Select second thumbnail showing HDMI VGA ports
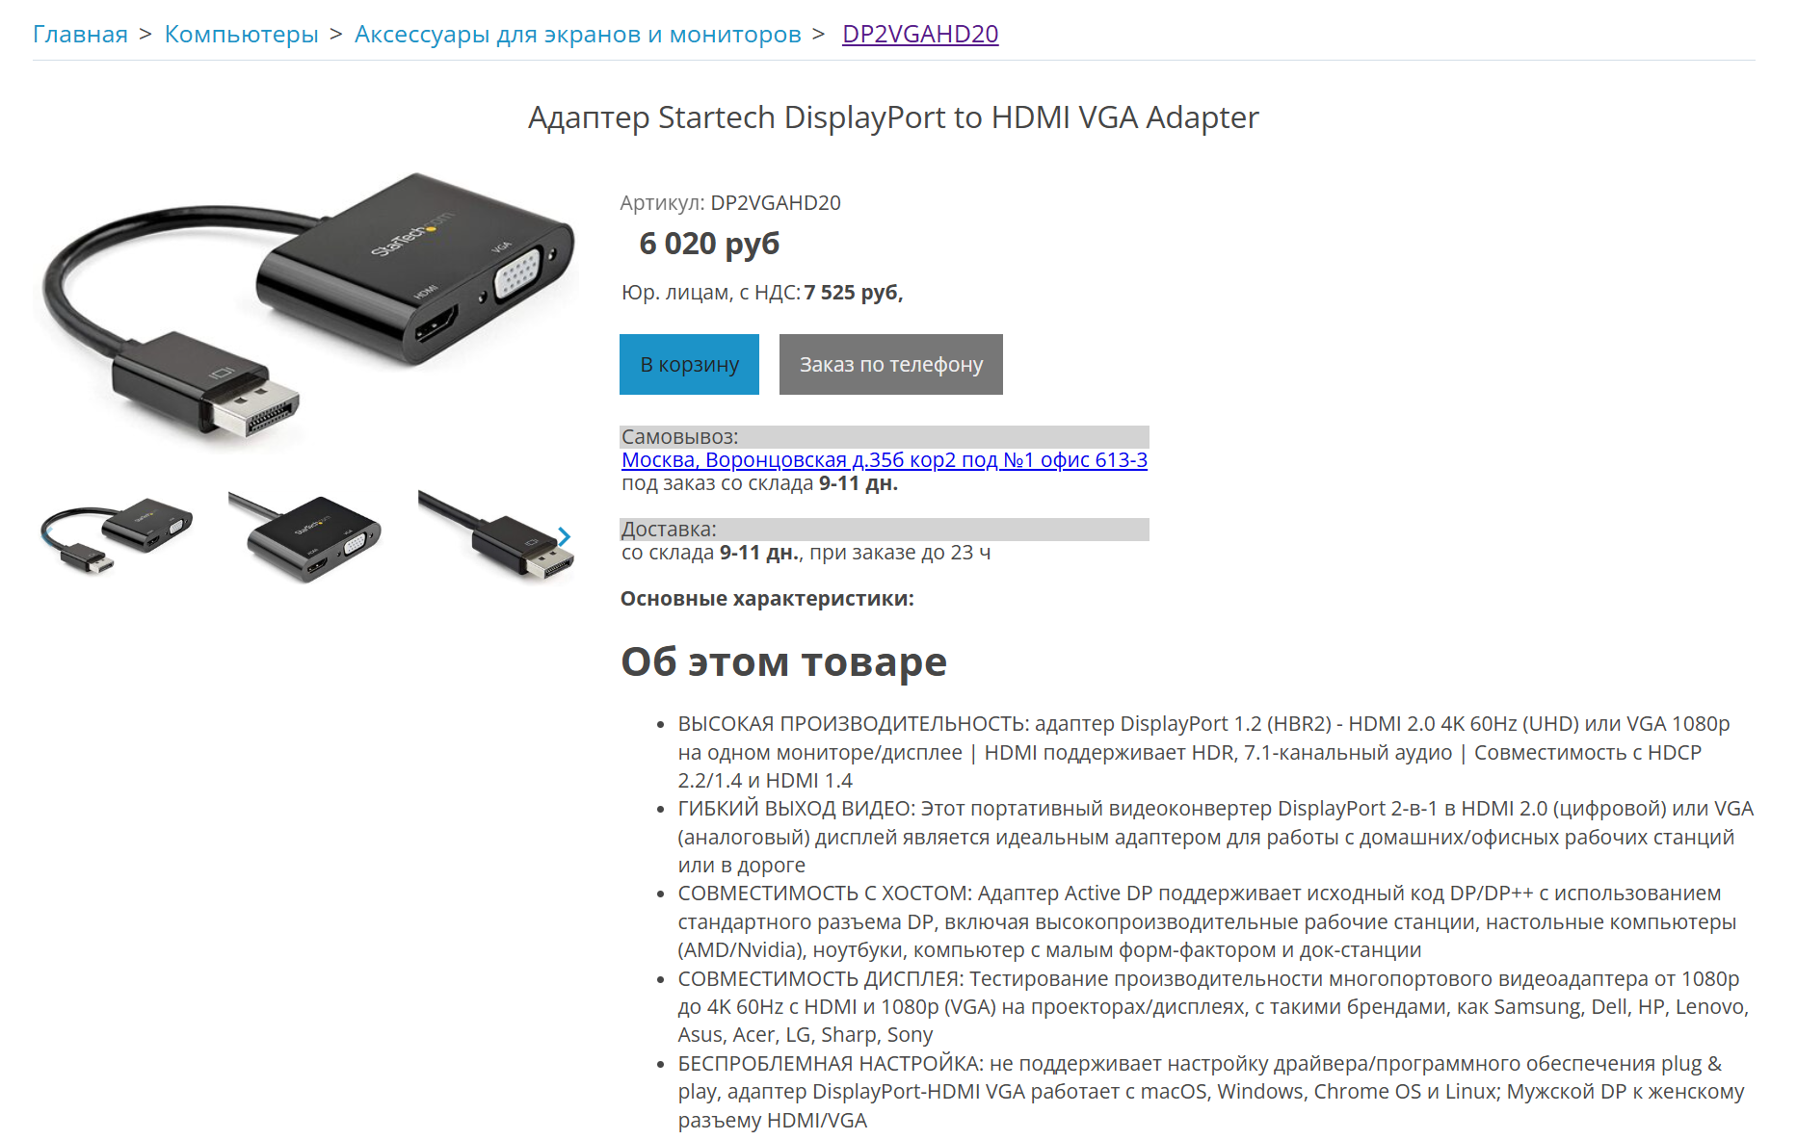 click(x=306, y=535)
